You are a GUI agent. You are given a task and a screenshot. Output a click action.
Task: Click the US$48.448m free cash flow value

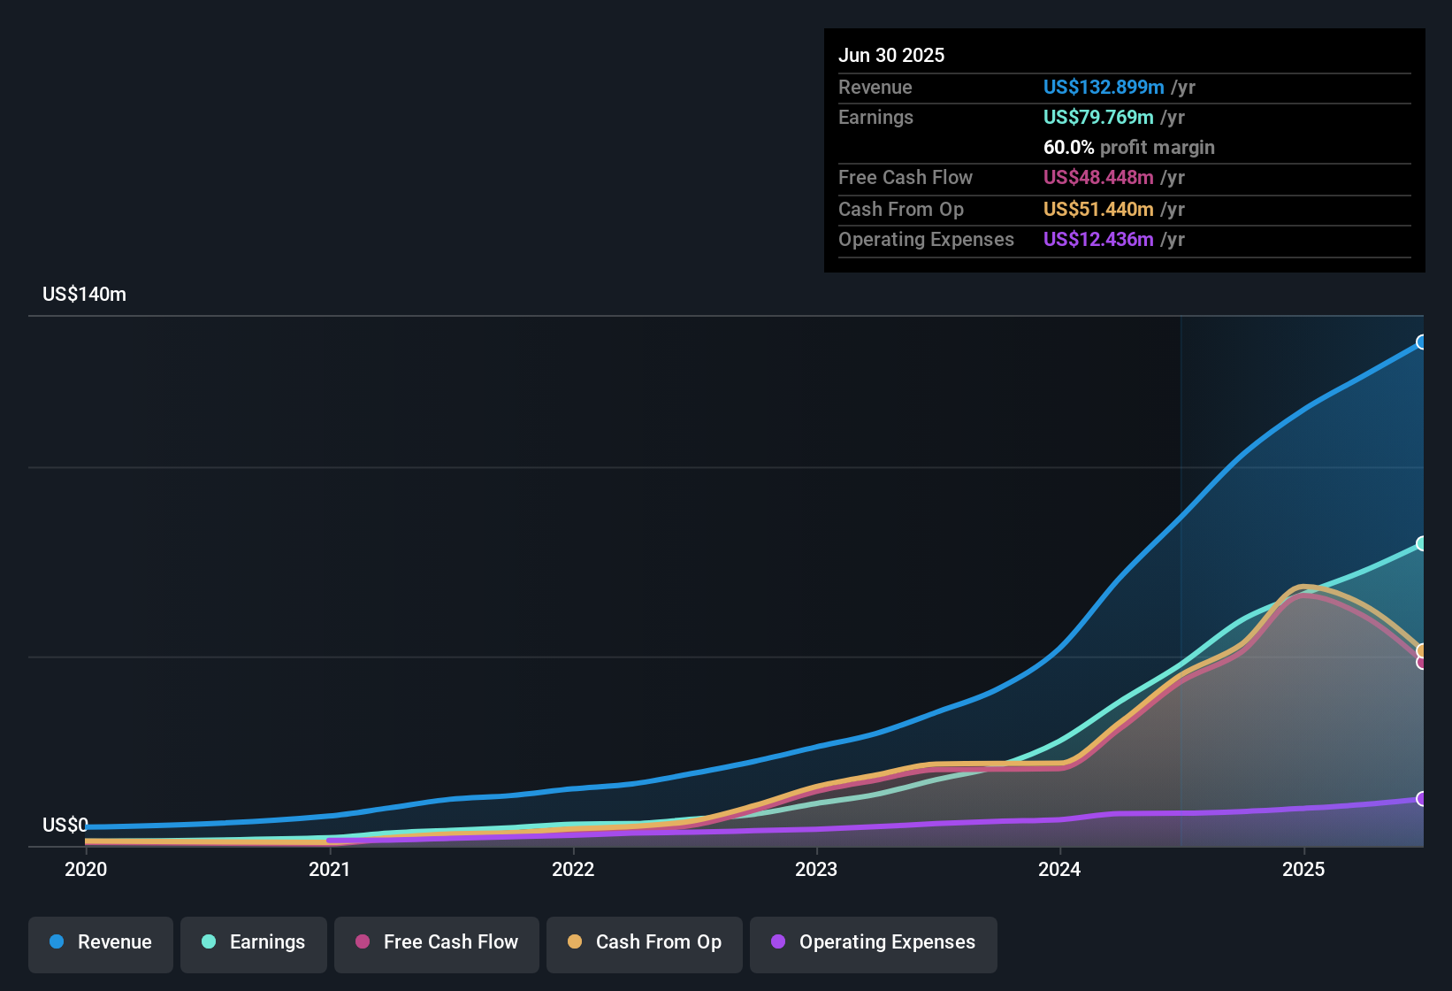[x=1098, y=178]
